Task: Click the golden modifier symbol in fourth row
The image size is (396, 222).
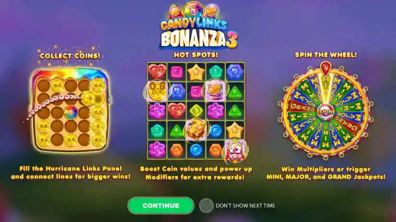Action: click(195, 129)
